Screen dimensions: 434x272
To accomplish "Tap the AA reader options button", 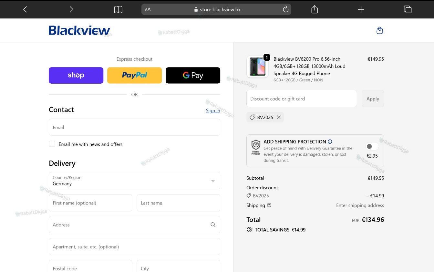I will coord(148,9).
